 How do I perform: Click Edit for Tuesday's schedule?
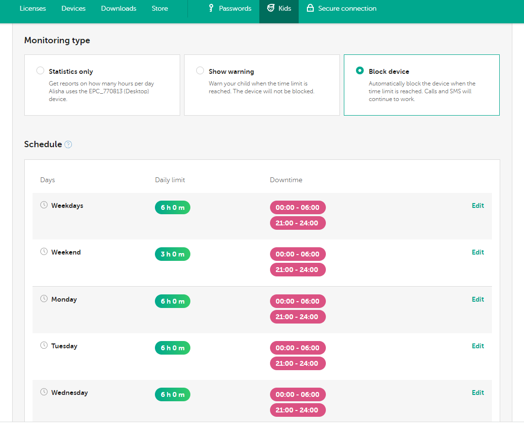(478, 346)
